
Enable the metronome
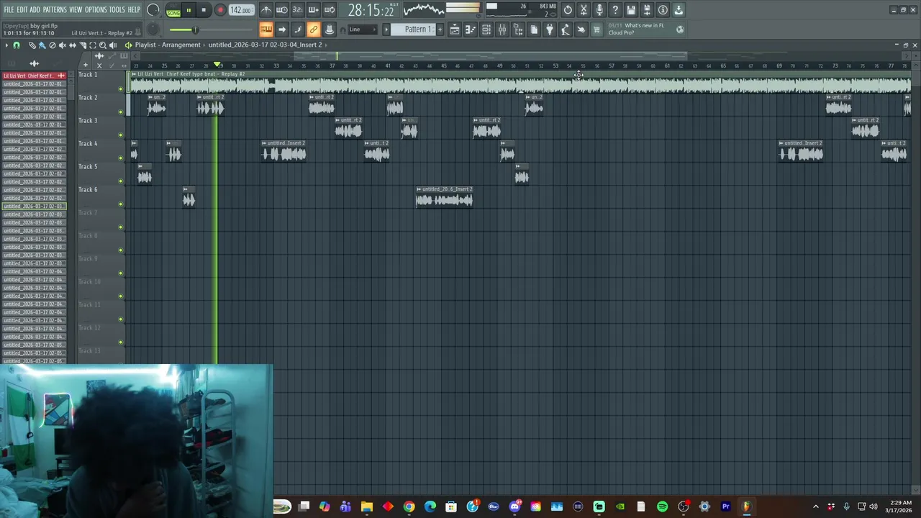(266, 10)
